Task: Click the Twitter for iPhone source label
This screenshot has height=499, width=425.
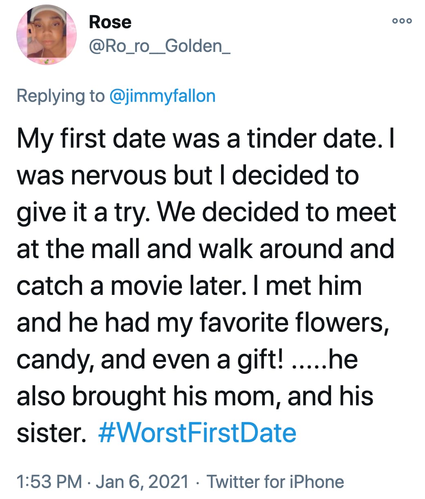Action: click(x=275, y=481)
